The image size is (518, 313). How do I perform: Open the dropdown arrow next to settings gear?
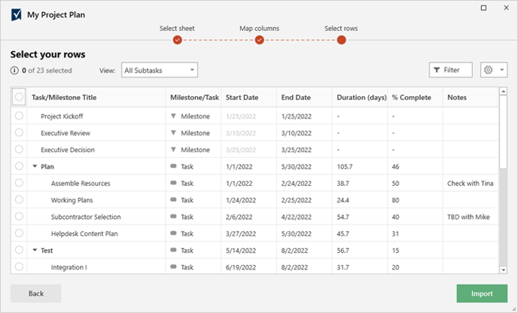[x=501, y=70]
